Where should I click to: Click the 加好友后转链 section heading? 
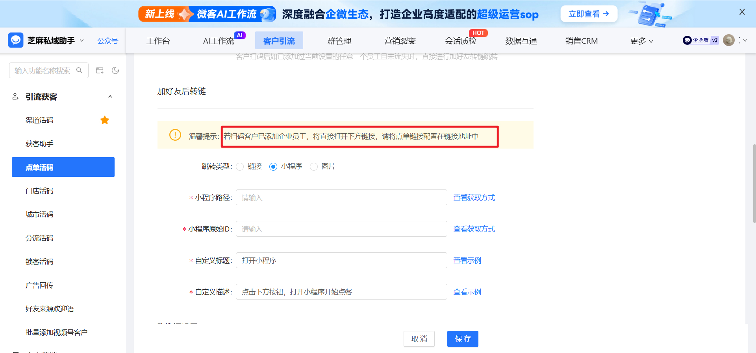click(182, 91)
